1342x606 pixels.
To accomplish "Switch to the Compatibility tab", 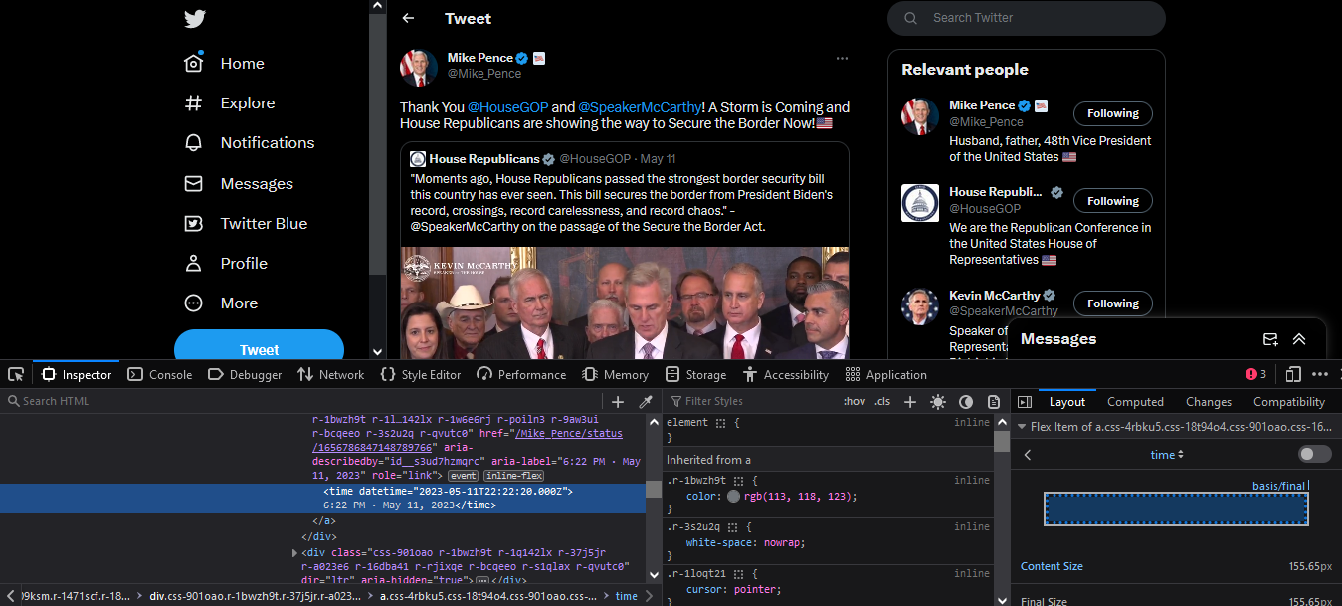I will pos(1289,402).
